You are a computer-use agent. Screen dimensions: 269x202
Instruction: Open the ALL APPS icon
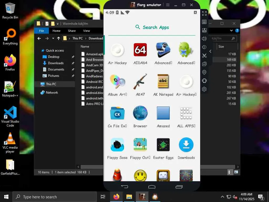click(186, 113)
